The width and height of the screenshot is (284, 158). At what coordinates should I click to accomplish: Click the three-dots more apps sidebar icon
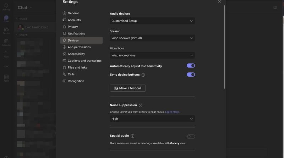point(6,66)
